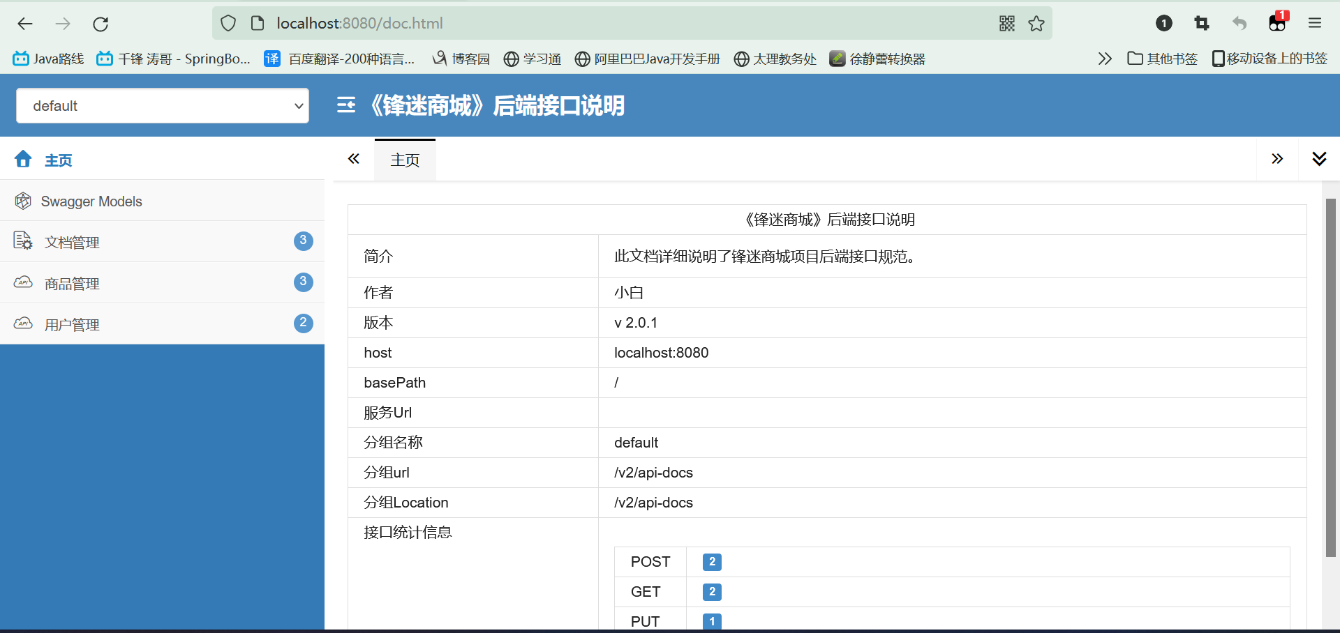Image resolution: width=1340 pixels, height=633 pixels.
Task: Go back with the browser back arrow
Action: pyautogui.click(x=25, y=24)
